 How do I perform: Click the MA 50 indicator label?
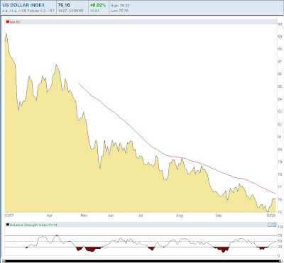pos(15,22)
